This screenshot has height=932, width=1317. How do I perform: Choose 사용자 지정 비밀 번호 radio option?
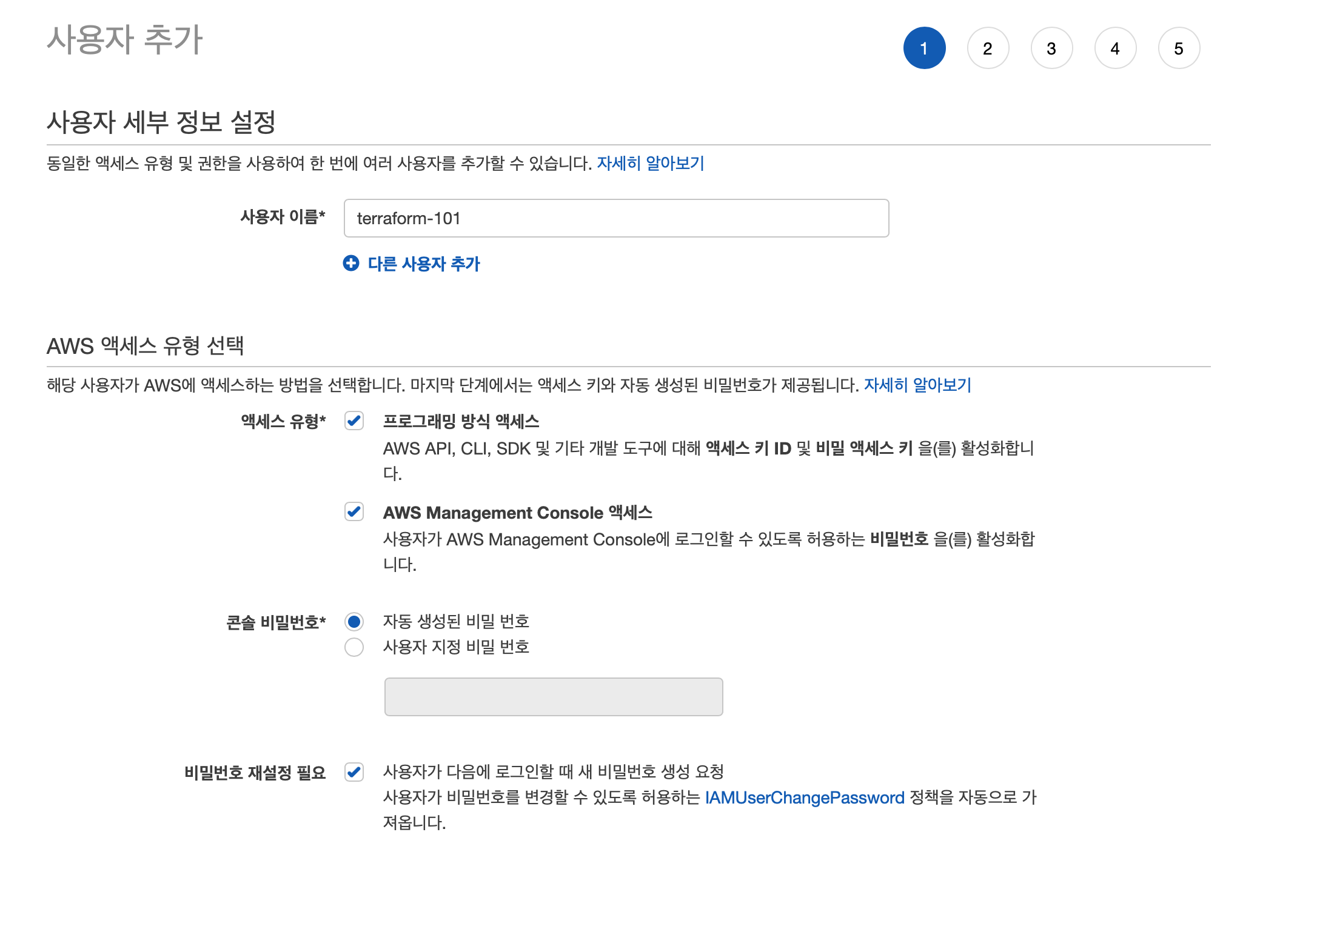point(354,647)
